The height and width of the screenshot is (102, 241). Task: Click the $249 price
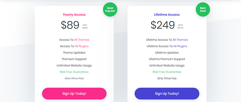[163, 25]
